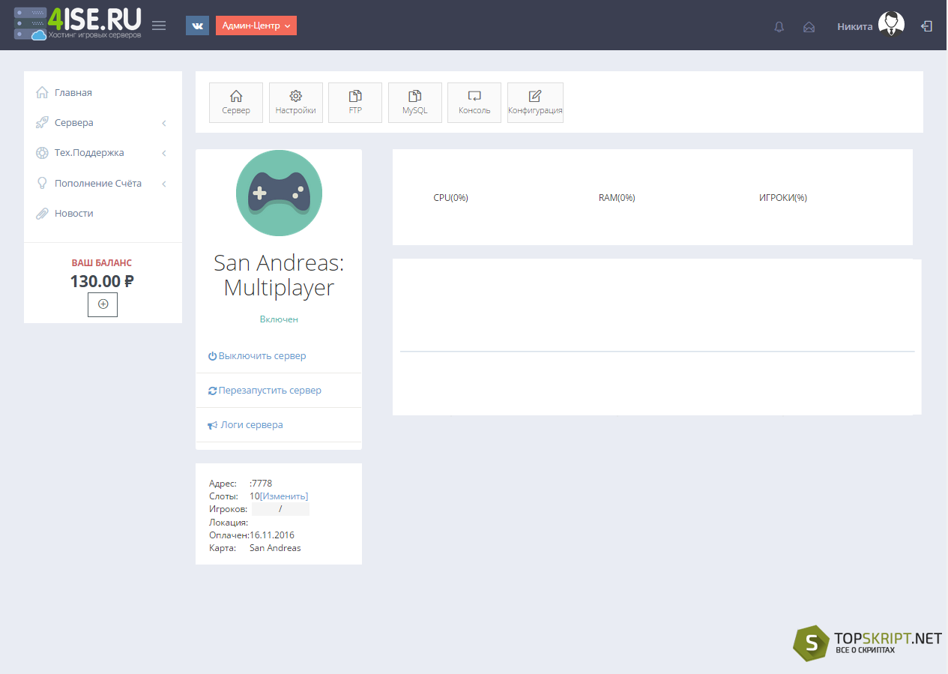Open the Настройки toolbar tab

pyautogui.click(x=296, y=103)
